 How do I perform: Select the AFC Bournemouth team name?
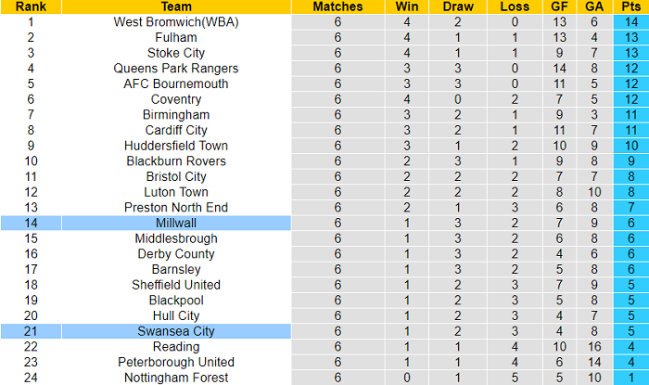click(x=175, y=83)
